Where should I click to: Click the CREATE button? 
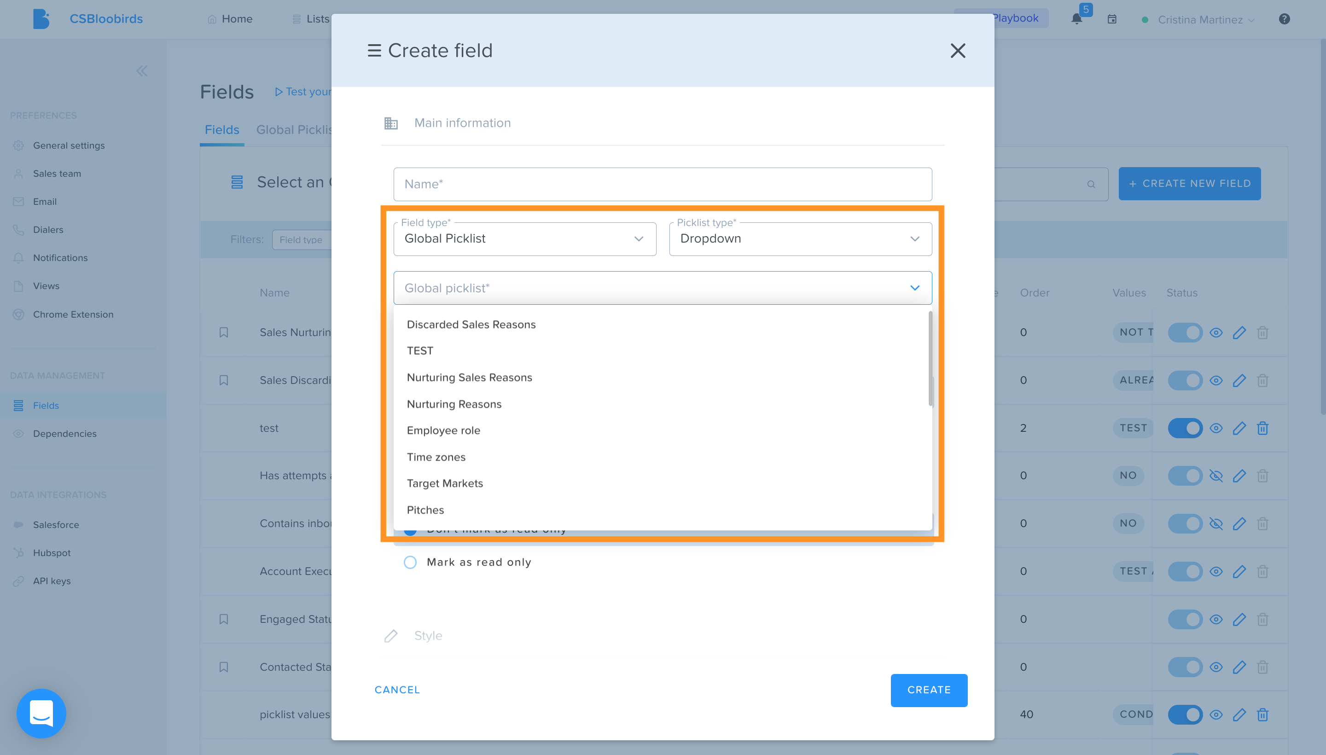929,690
